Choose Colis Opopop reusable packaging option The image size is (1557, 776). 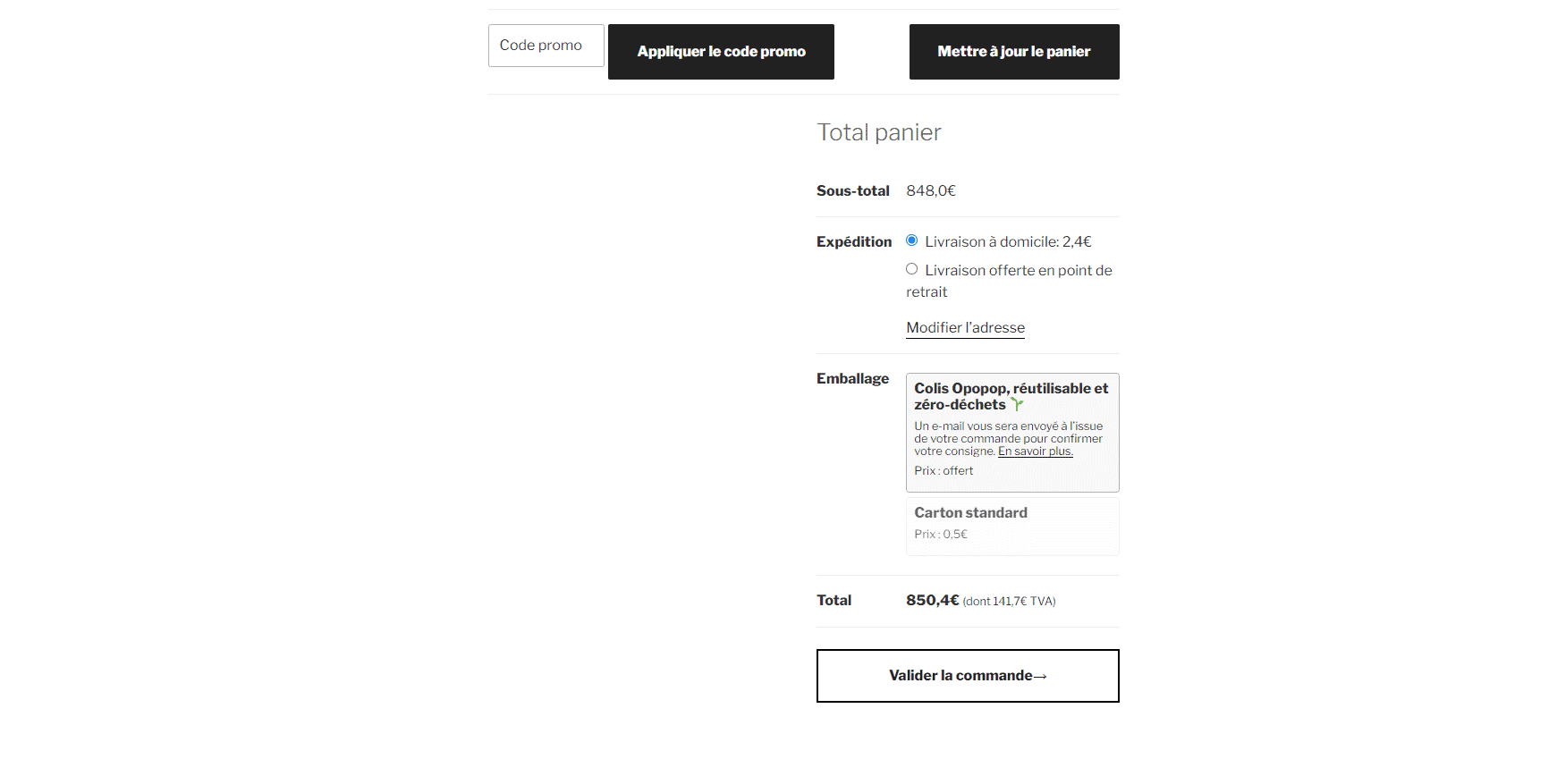1012,433
